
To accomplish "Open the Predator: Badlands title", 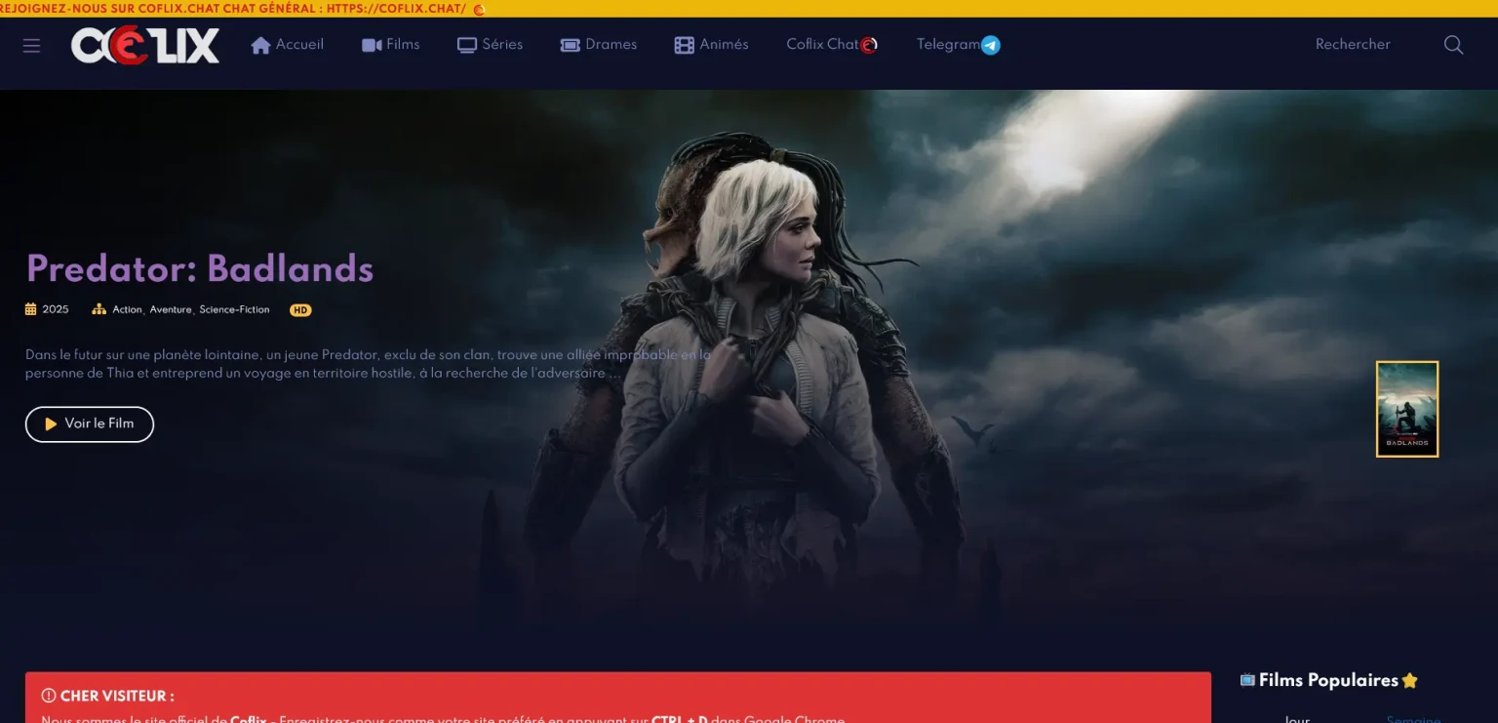I will click(x=200, y=268).
